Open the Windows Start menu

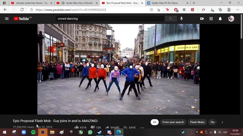(5, 132)
